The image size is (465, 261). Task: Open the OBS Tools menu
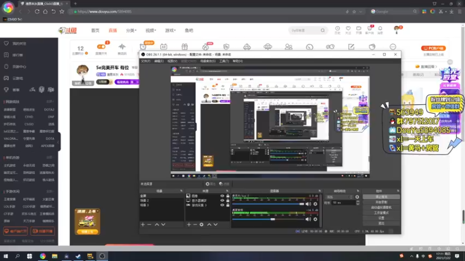(224, 61)
